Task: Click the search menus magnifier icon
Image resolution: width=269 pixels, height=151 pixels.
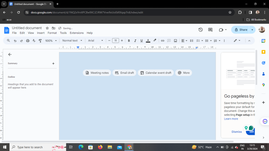Action: [8, 41]
